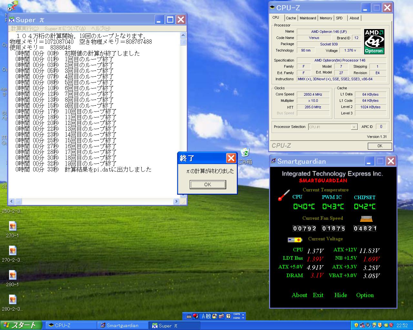Open the 270-1 image file on desktop
413x330 pixels.
pos(13,226)
